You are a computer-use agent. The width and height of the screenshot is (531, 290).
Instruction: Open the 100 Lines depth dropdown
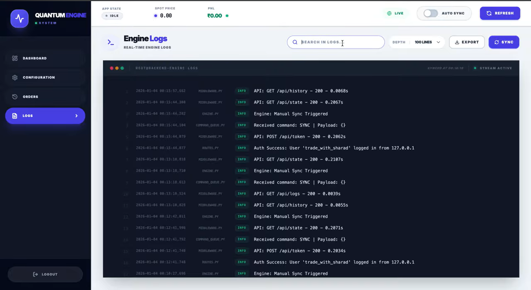coord(423,42)
